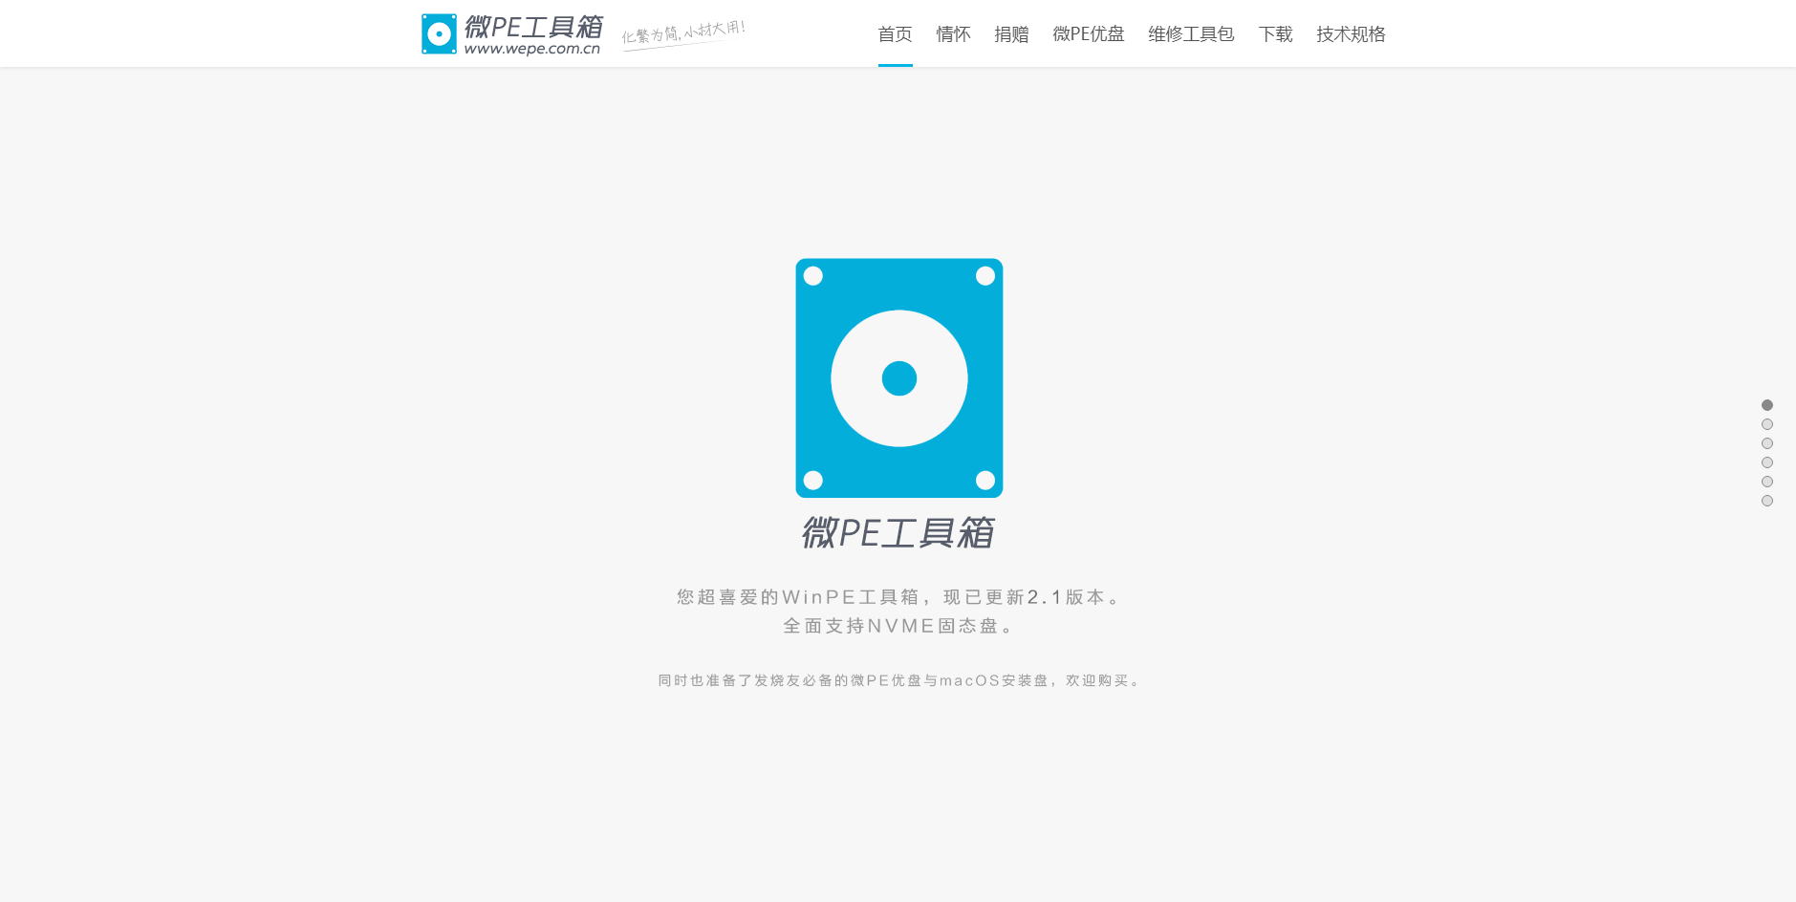This screenshot has height=902, width=1796.
Task: Jump to the third section dot
Action: 1767,443
